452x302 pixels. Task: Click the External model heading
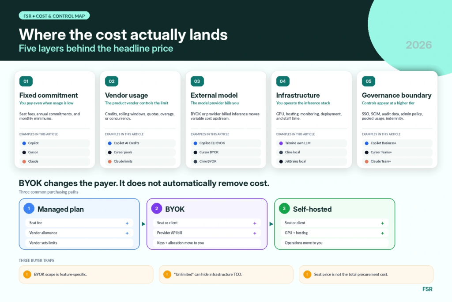[x=214, y=95]
